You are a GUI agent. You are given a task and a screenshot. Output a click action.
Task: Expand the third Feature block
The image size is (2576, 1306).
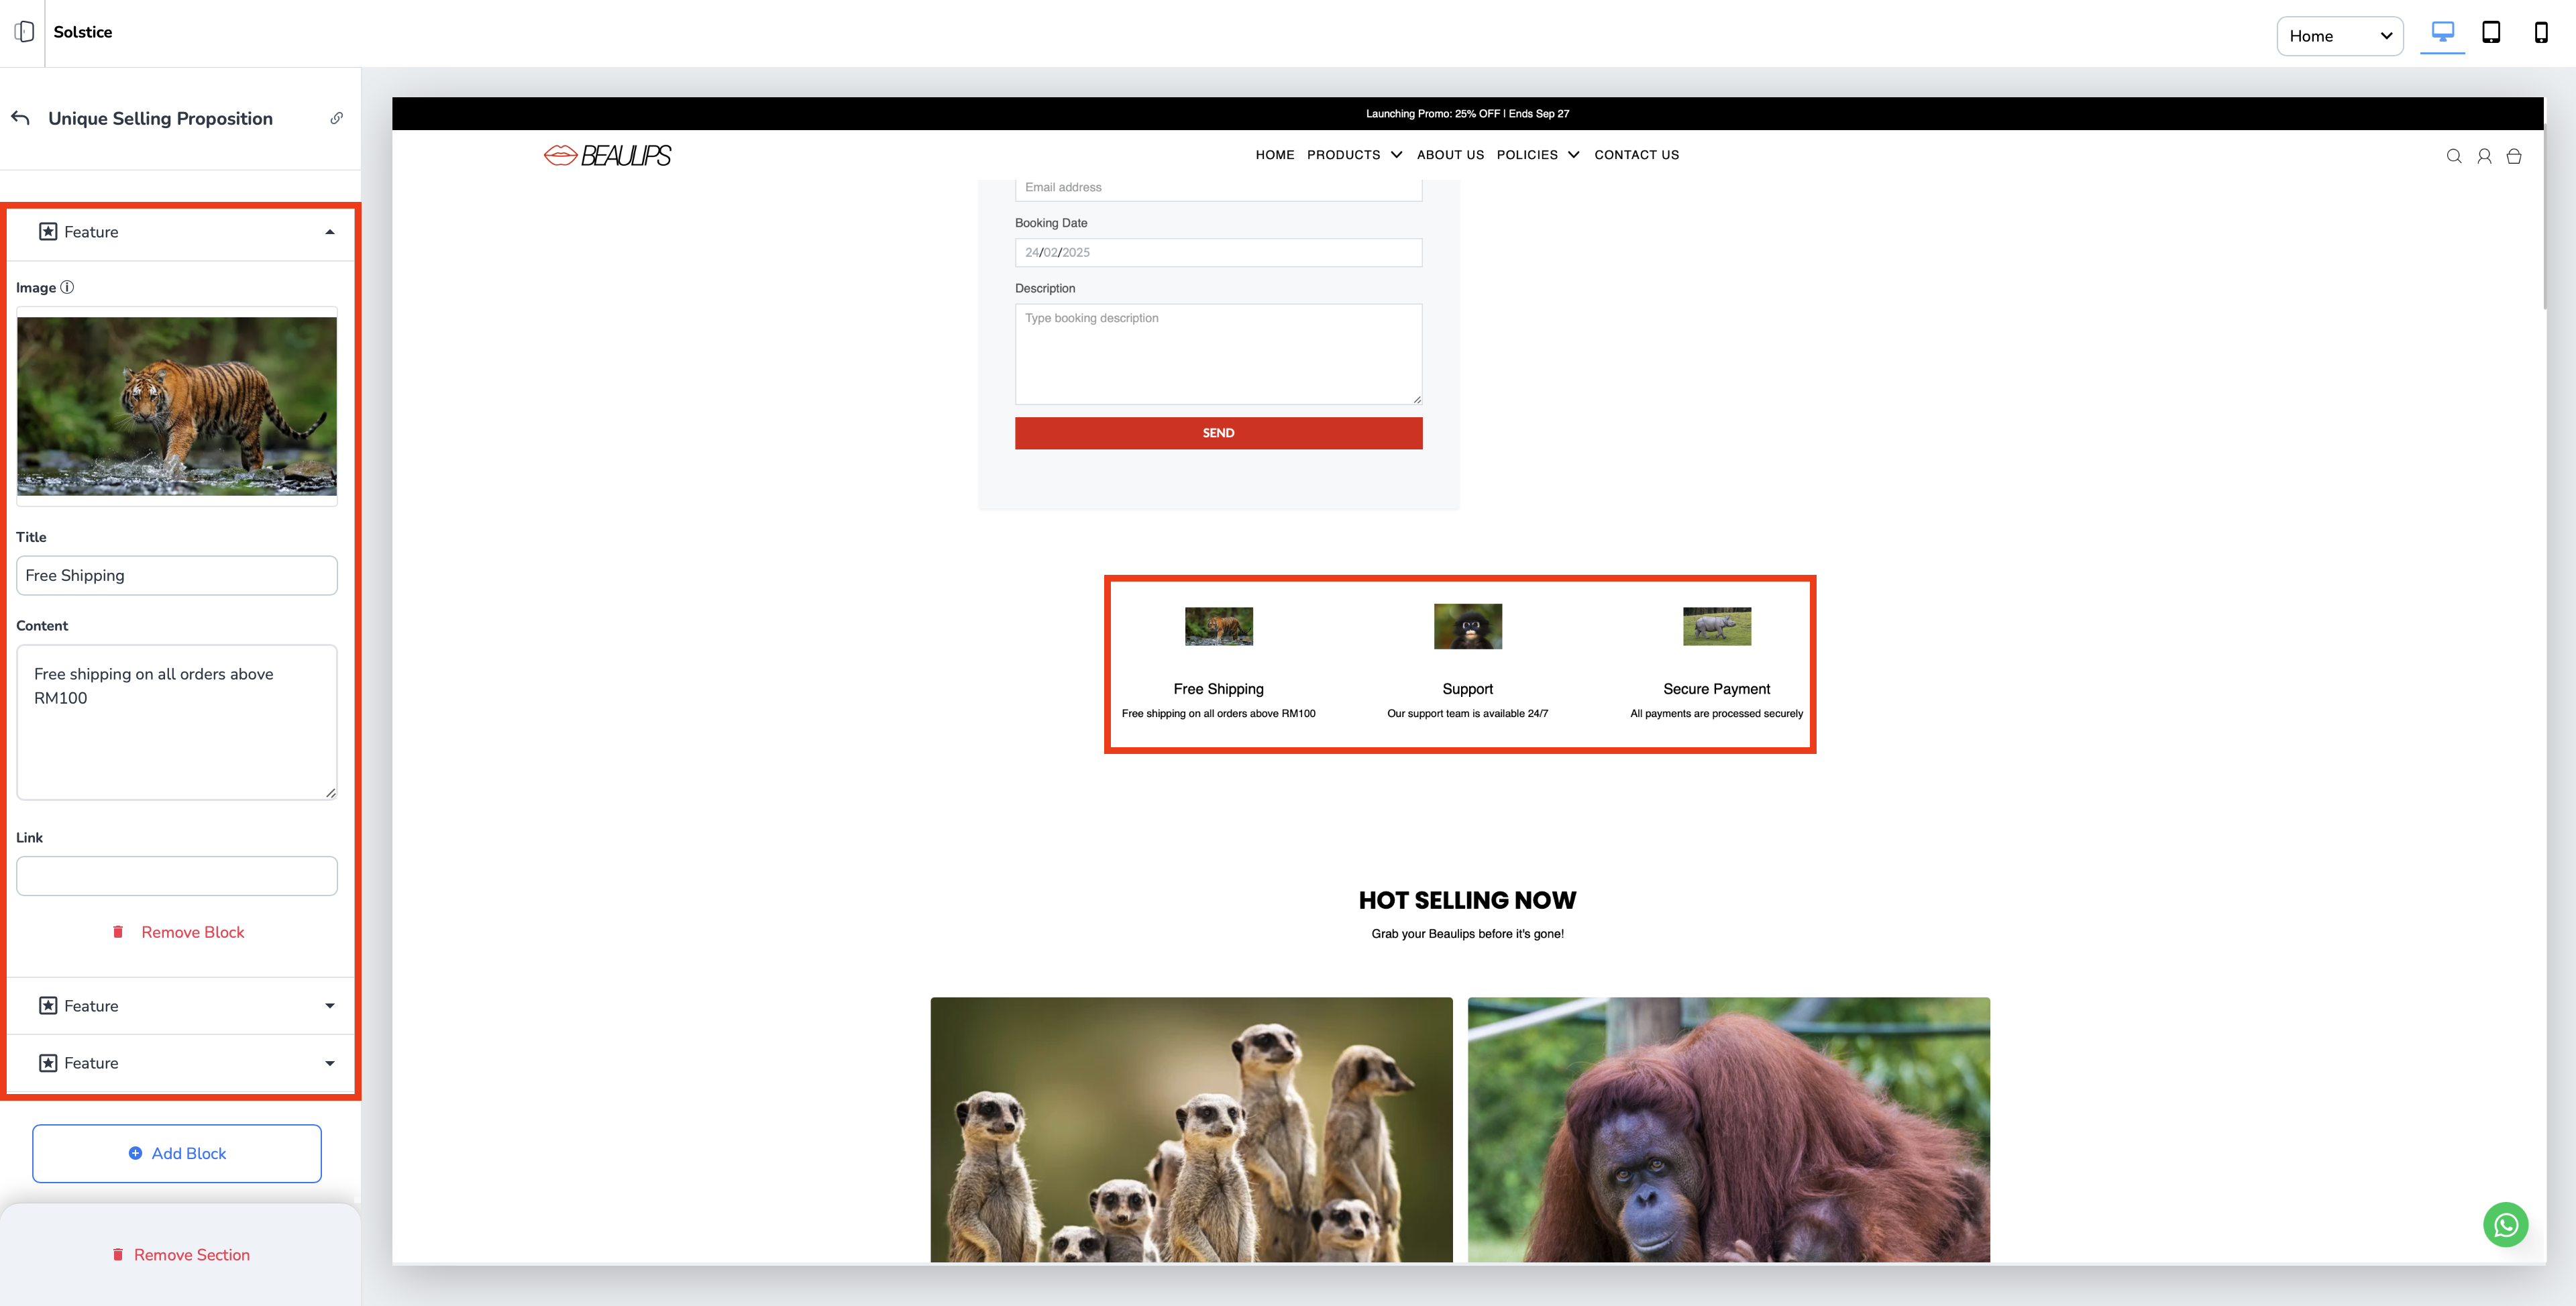click(329, 1063)
